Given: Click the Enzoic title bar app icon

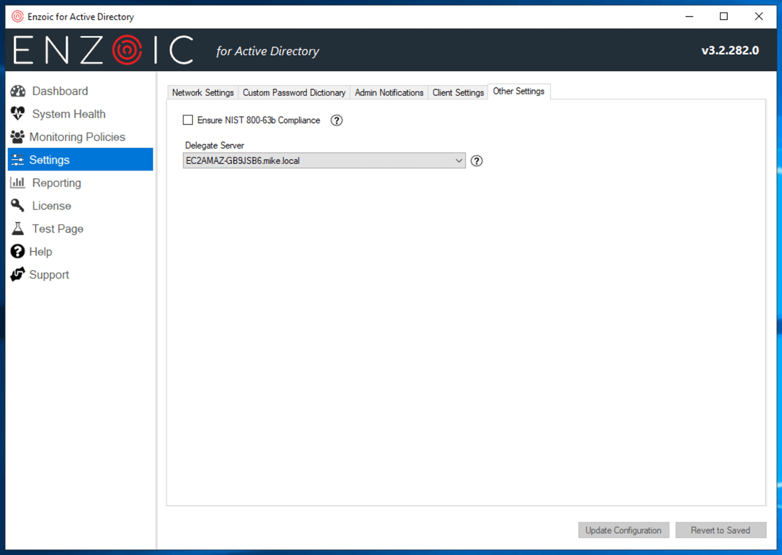Looking at the screenshot, I should tap(18, 16).
